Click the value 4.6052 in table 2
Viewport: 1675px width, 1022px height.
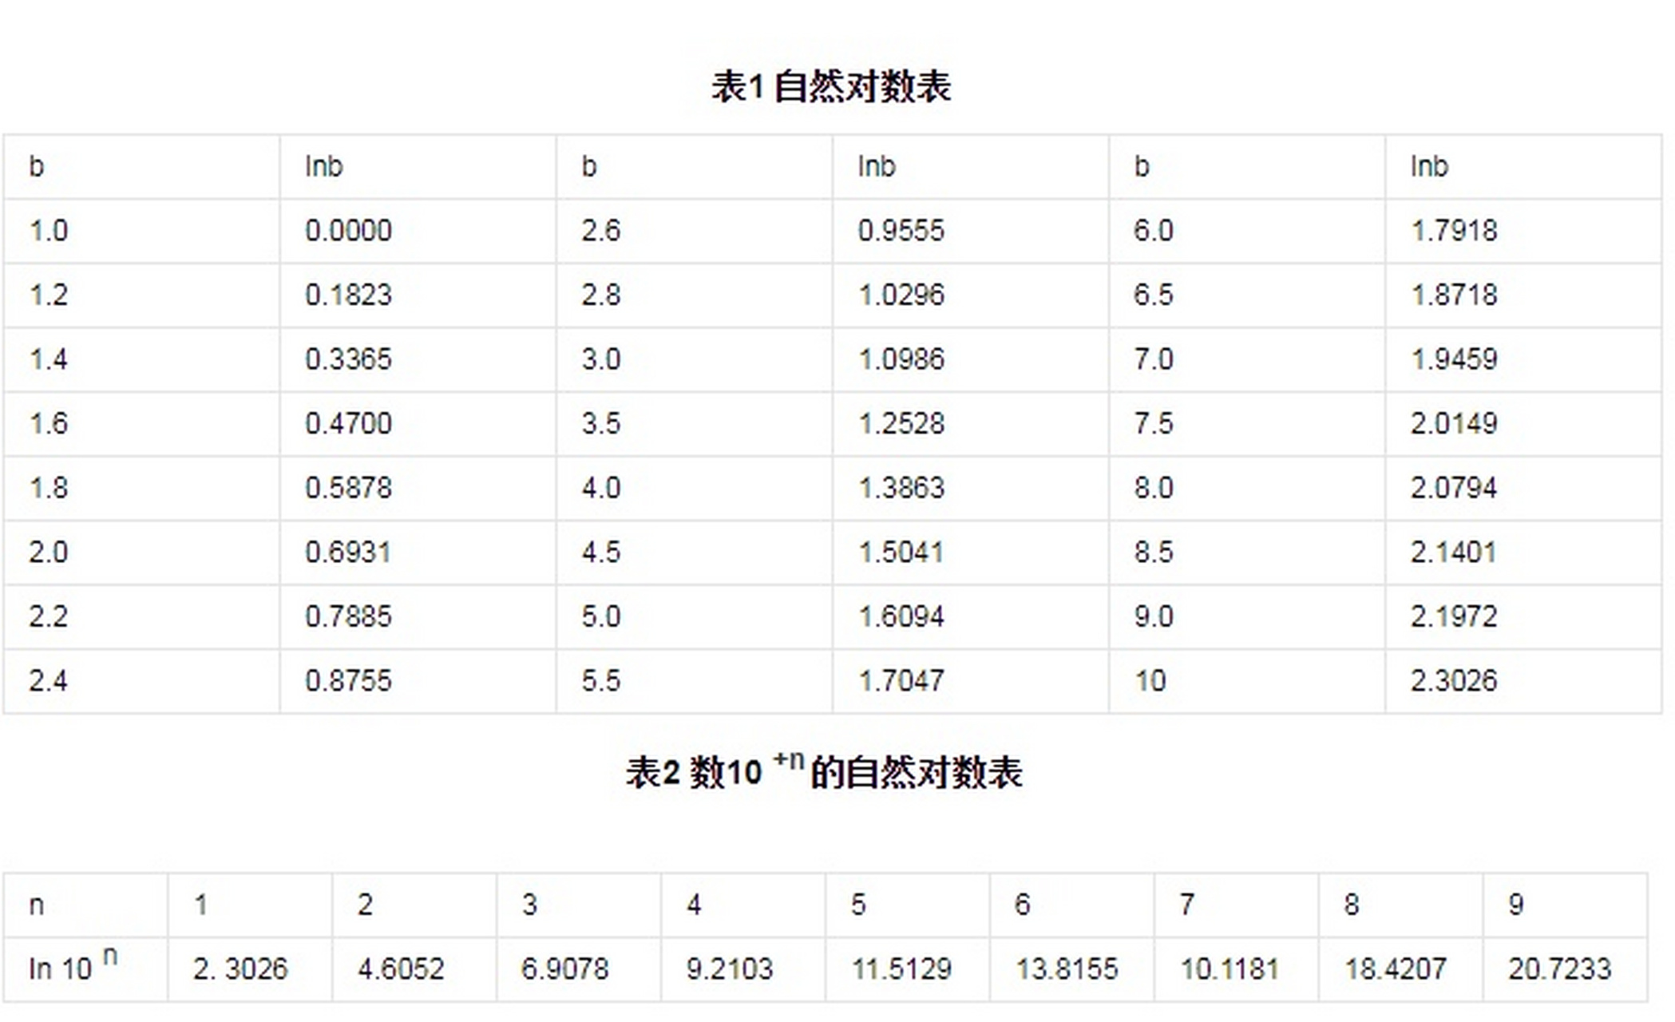(x=401, y=969)
